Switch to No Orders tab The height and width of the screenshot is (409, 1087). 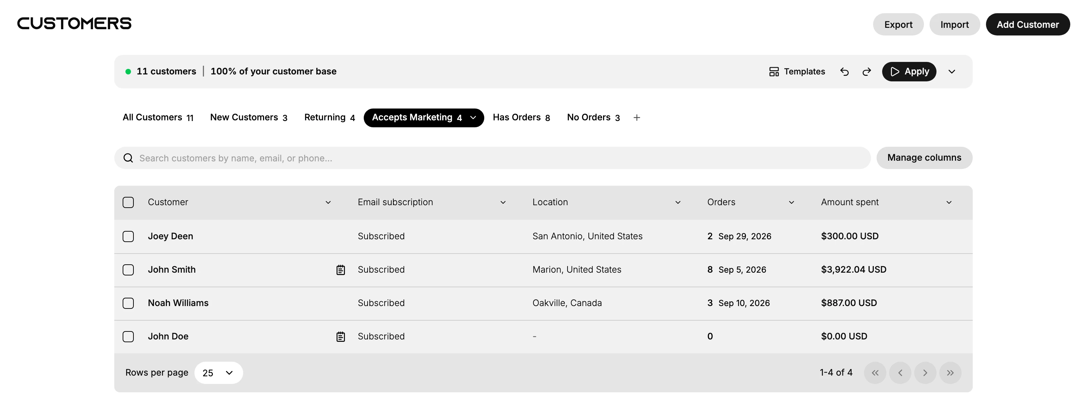pos(593,118)
